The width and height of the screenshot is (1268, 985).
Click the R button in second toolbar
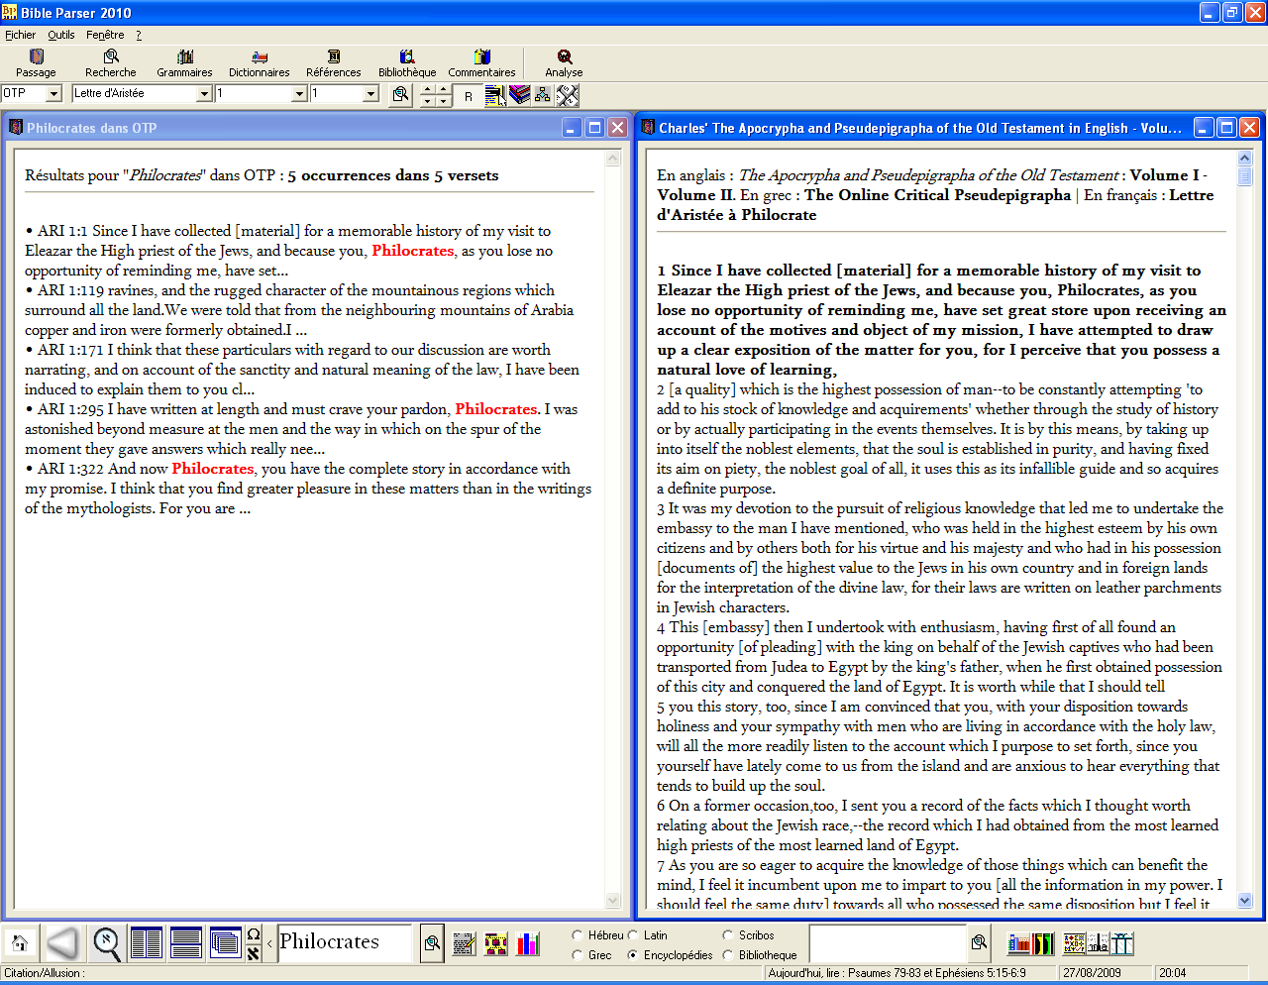pyautogui.click(x=469, y=95)
